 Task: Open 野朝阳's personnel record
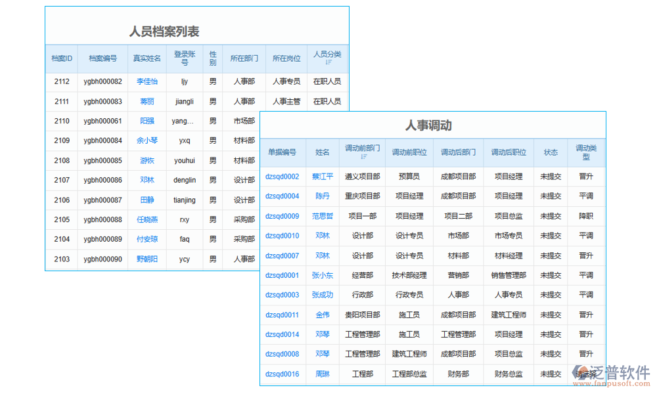147,259
